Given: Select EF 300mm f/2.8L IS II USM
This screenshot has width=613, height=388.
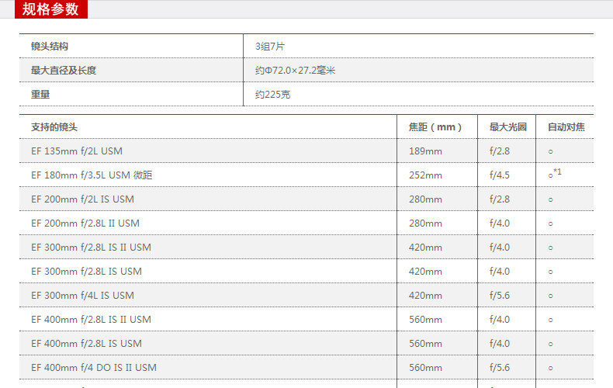Looking at the screenshot, I should point(91,248).
